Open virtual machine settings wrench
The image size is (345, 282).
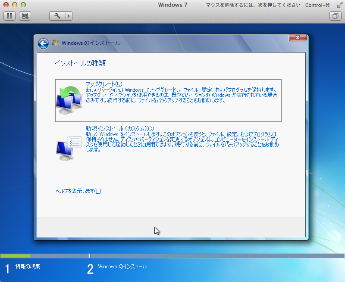point(57,16)
